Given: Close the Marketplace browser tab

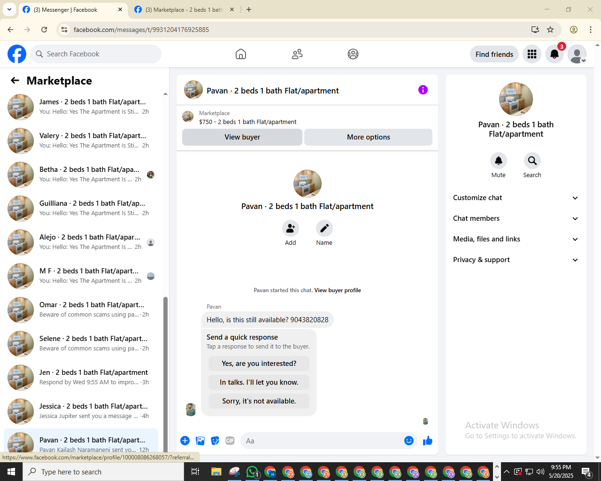Looking at the screenshot, I should point(232,9).
